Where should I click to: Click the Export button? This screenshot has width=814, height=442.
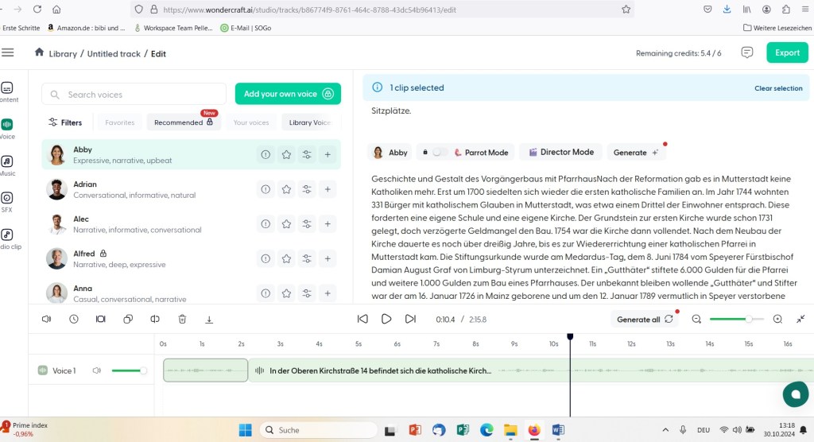coord(786,52)
